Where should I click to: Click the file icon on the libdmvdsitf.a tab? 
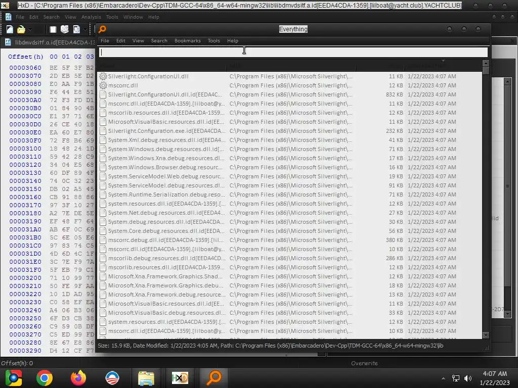pyautogui.click(x=8, y=42)
